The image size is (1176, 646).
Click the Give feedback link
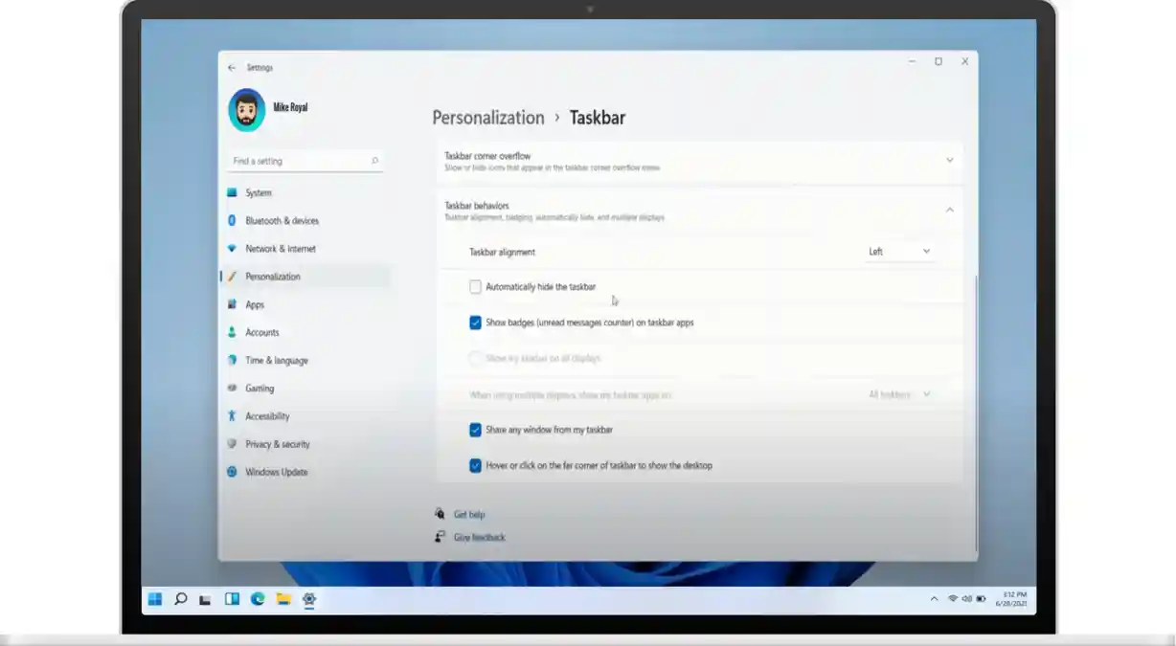(479, 537)
